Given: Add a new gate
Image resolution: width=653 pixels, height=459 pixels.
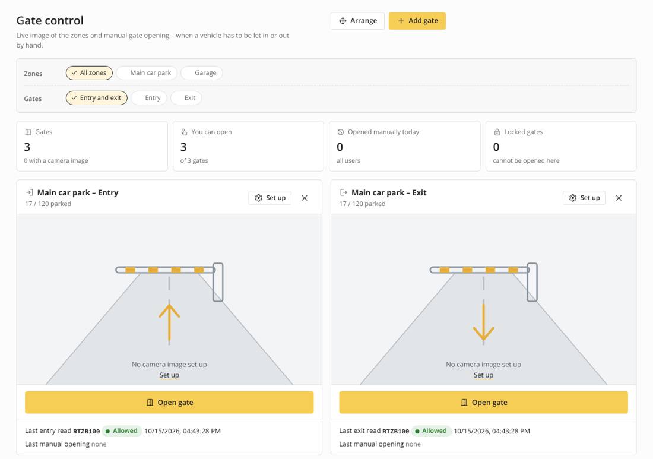Looking at the screenshot, I should click(x=417, y=21).
